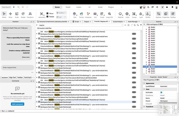Close the Find All / Replace All tab
Screen dimensions: 179x116
pyautogui.click(x=109, y=21)
